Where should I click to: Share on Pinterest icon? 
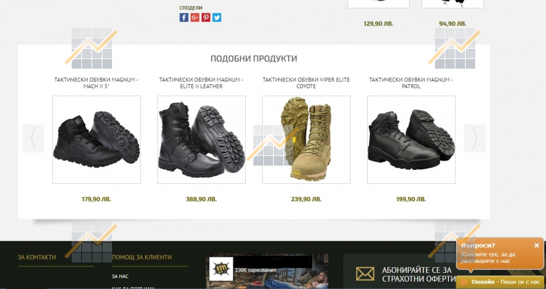[x=206, y=17]
